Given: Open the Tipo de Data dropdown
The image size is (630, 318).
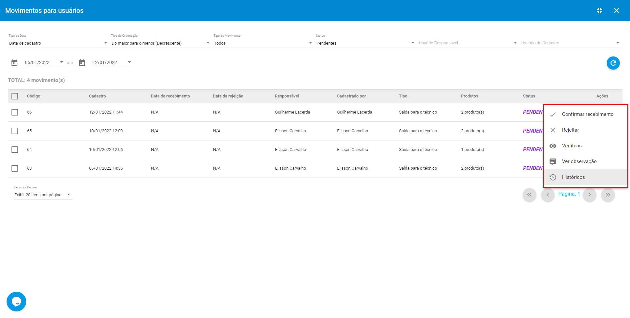Looking at the screenshot, I should click(x=58, y=43).
